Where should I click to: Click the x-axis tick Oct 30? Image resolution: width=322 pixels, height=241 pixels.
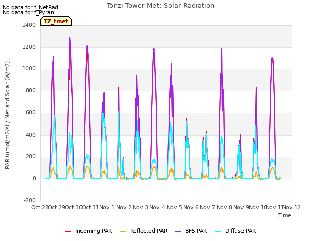[x=73, y=207]
